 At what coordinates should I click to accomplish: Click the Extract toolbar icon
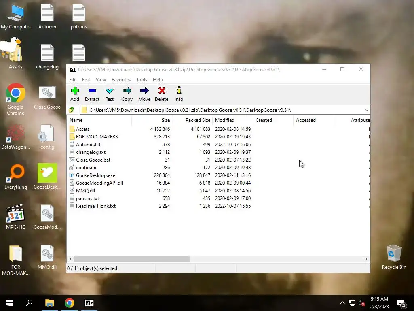coord(92,94)
